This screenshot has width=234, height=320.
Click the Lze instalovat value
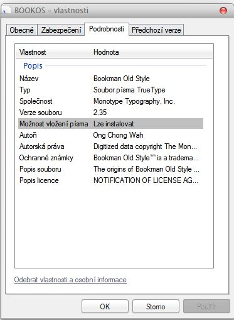tap(114, 124)
